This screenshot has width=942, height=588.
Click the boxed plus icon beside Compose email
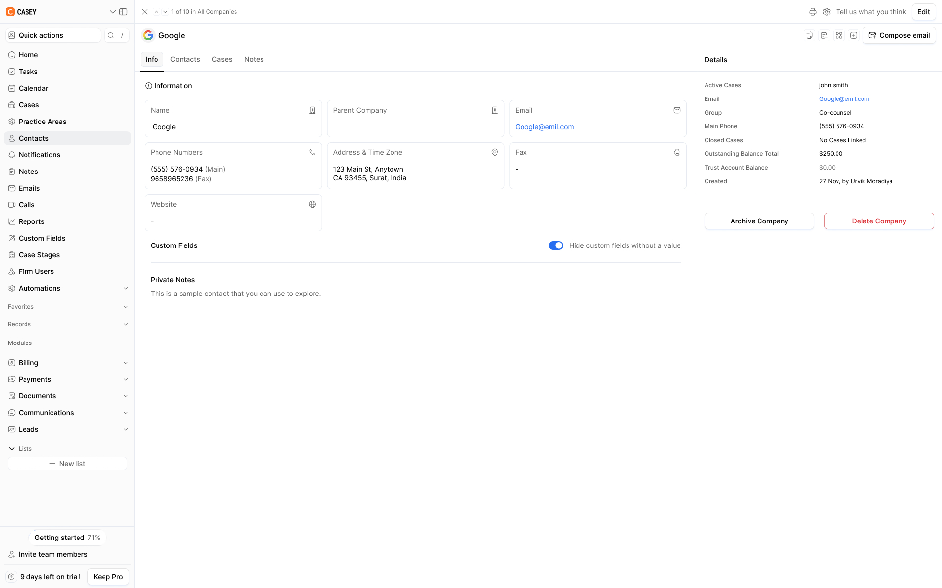pos(854,35)
